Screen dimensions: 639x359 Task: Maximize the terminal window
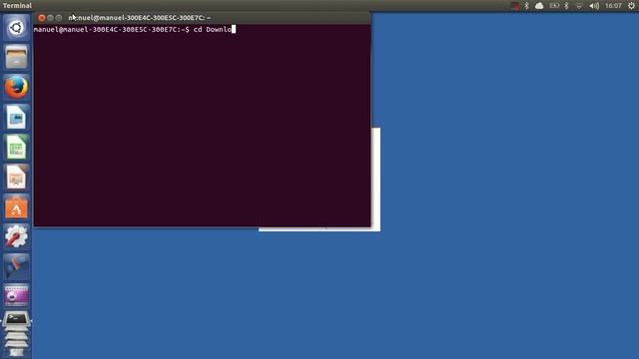(59, 18)
